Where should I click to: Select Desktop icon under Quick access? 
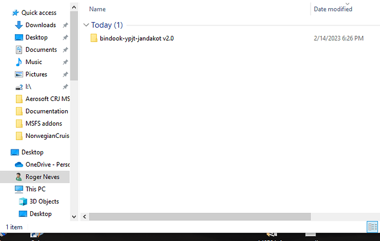(x=19, y=38)
